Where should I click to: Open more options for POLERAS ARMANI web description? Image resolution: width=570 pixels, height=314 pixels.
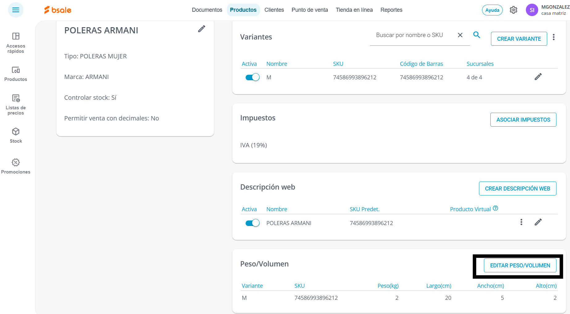pos(521,222)
